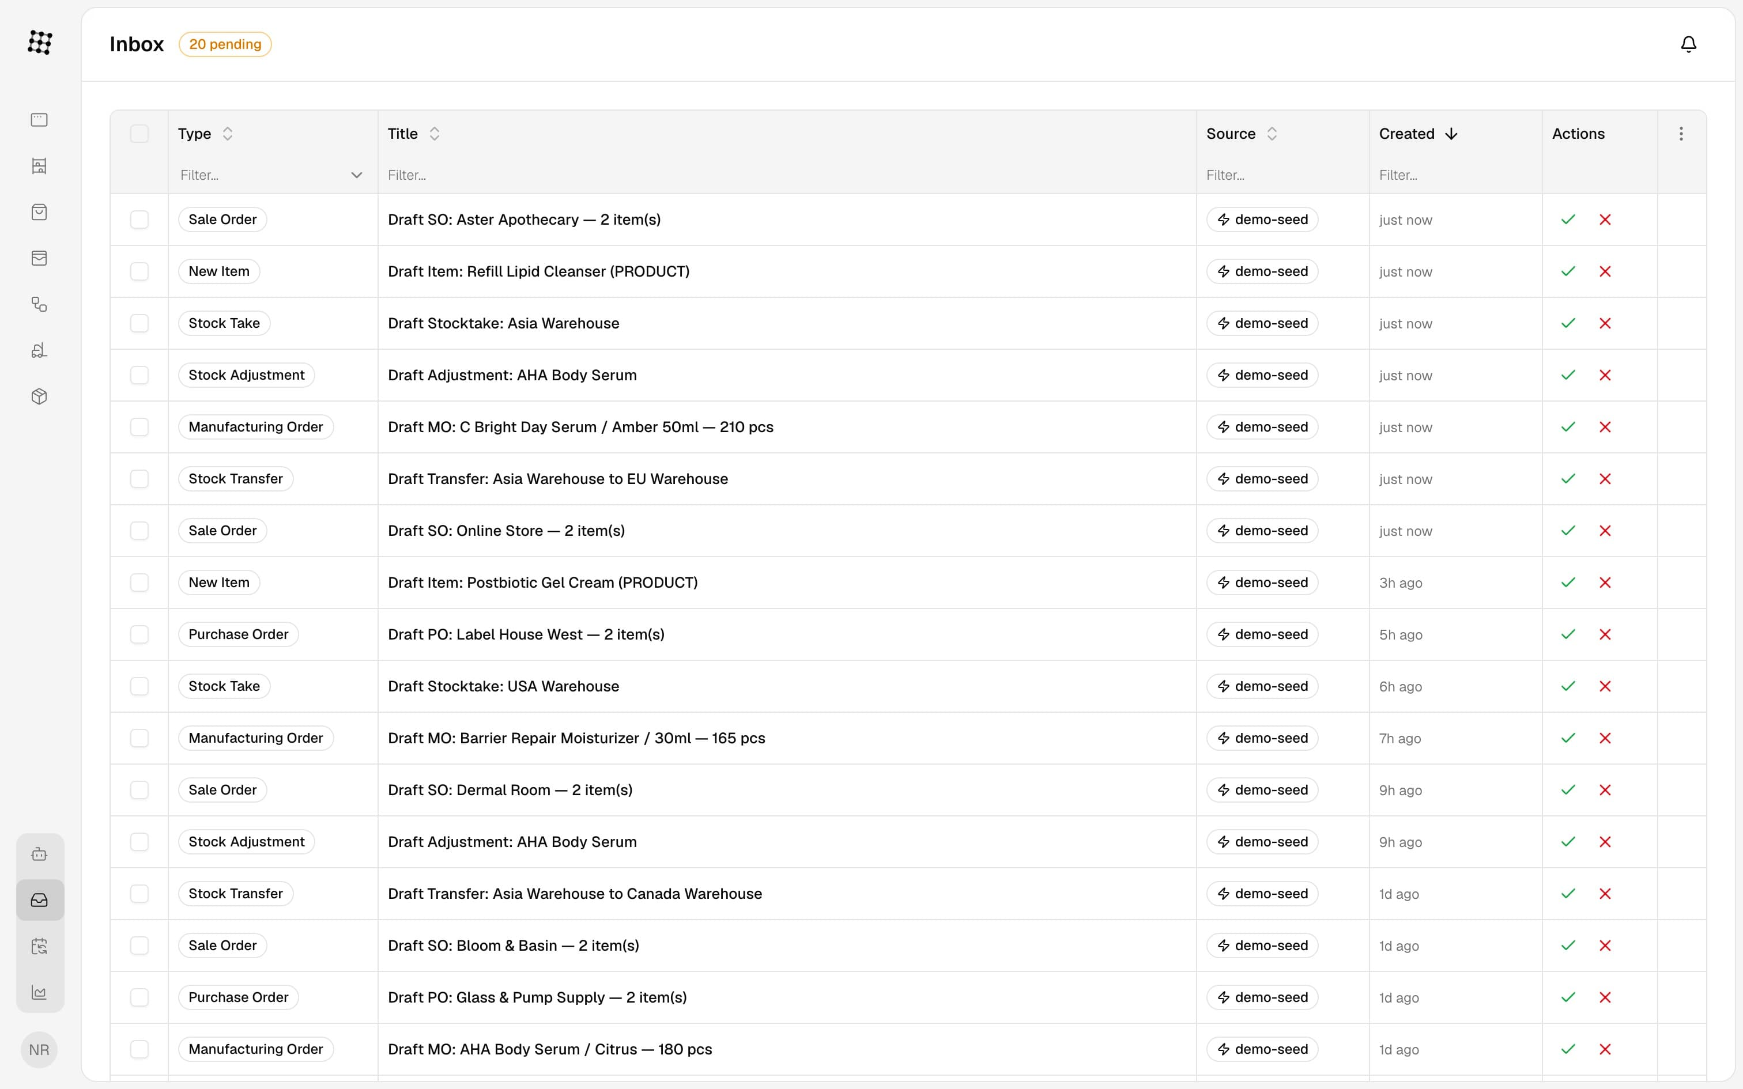Viewport: 1743px width, 1089px height.
Task: Open the table column options menu
Action: (1681, 134)
